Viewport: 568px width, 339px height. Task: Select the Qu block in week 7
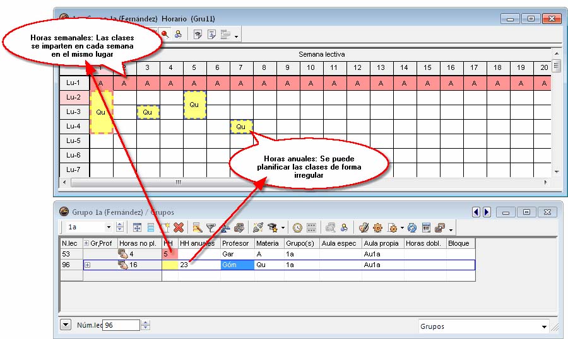coord(241,127)
